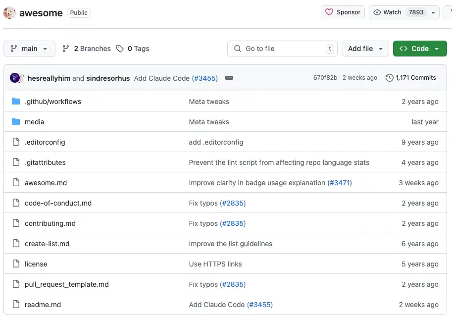This screenshot has height=319, width=452.
Task: Focus the Go to file search field
Action: pos(282,49)
